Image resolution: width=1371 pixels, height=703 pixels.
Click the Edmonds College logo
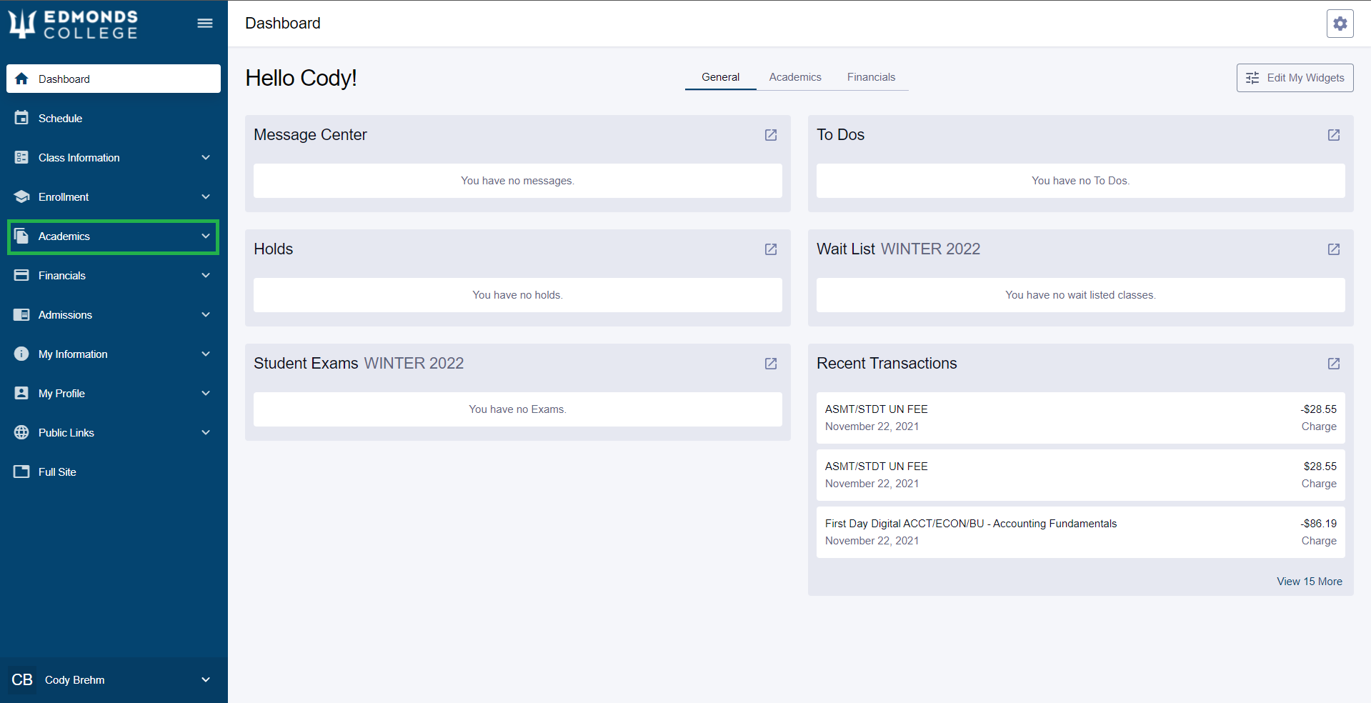[x=73, y=24]
